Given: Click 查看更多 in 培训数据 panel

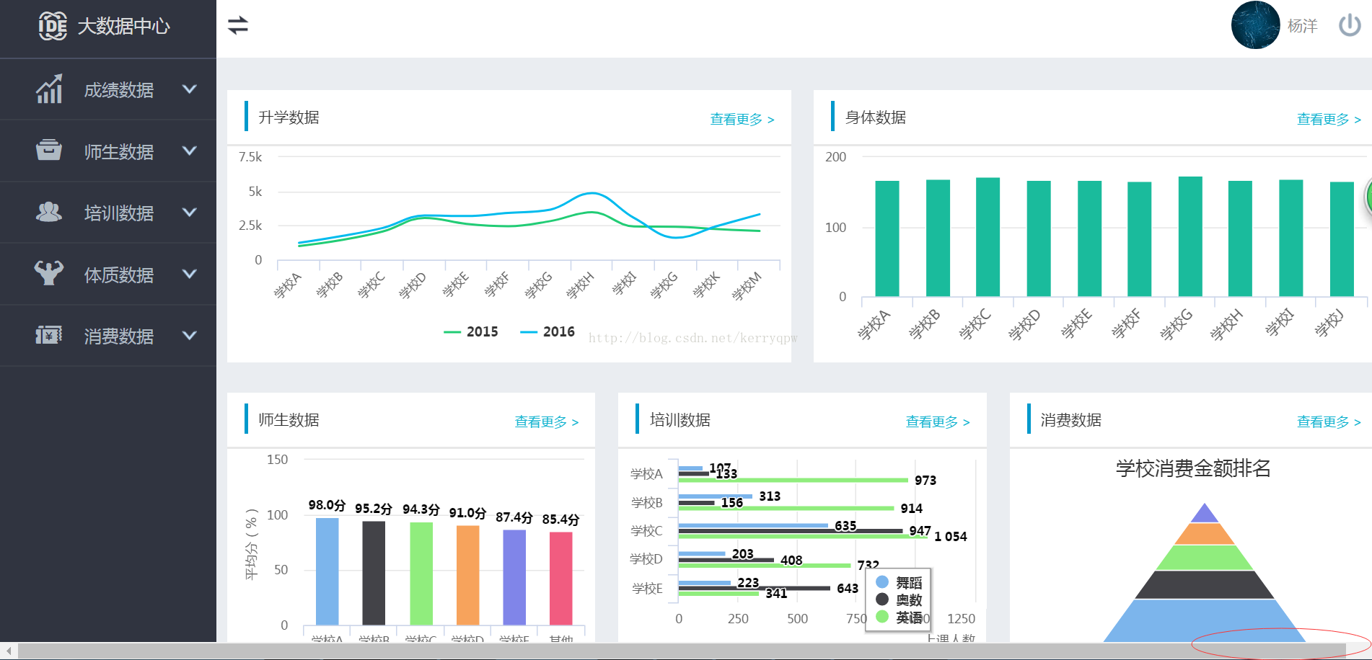Looking at the screenshot, I should (x=938, y=422).
